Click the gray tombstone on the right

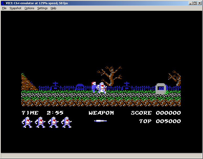[x=161, y=89]
